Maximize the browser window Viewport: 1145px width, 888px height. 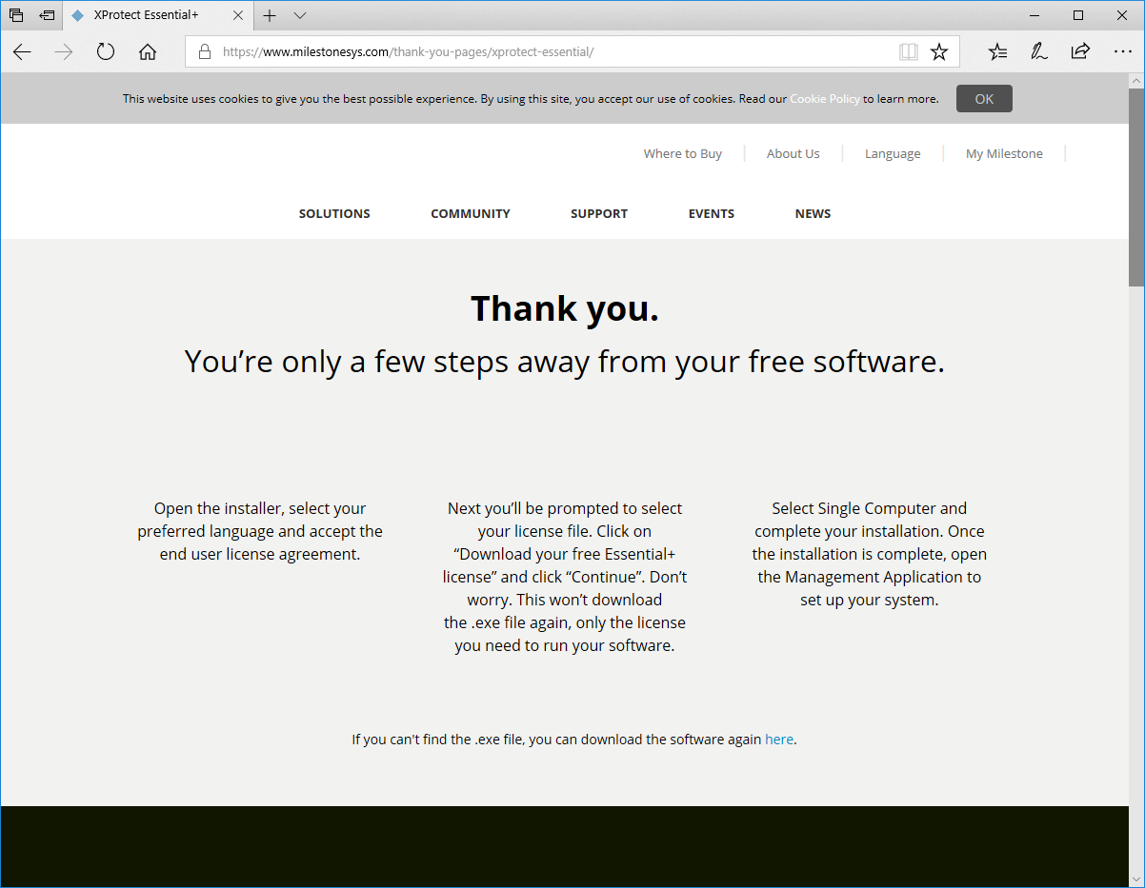coord(1078,15)
